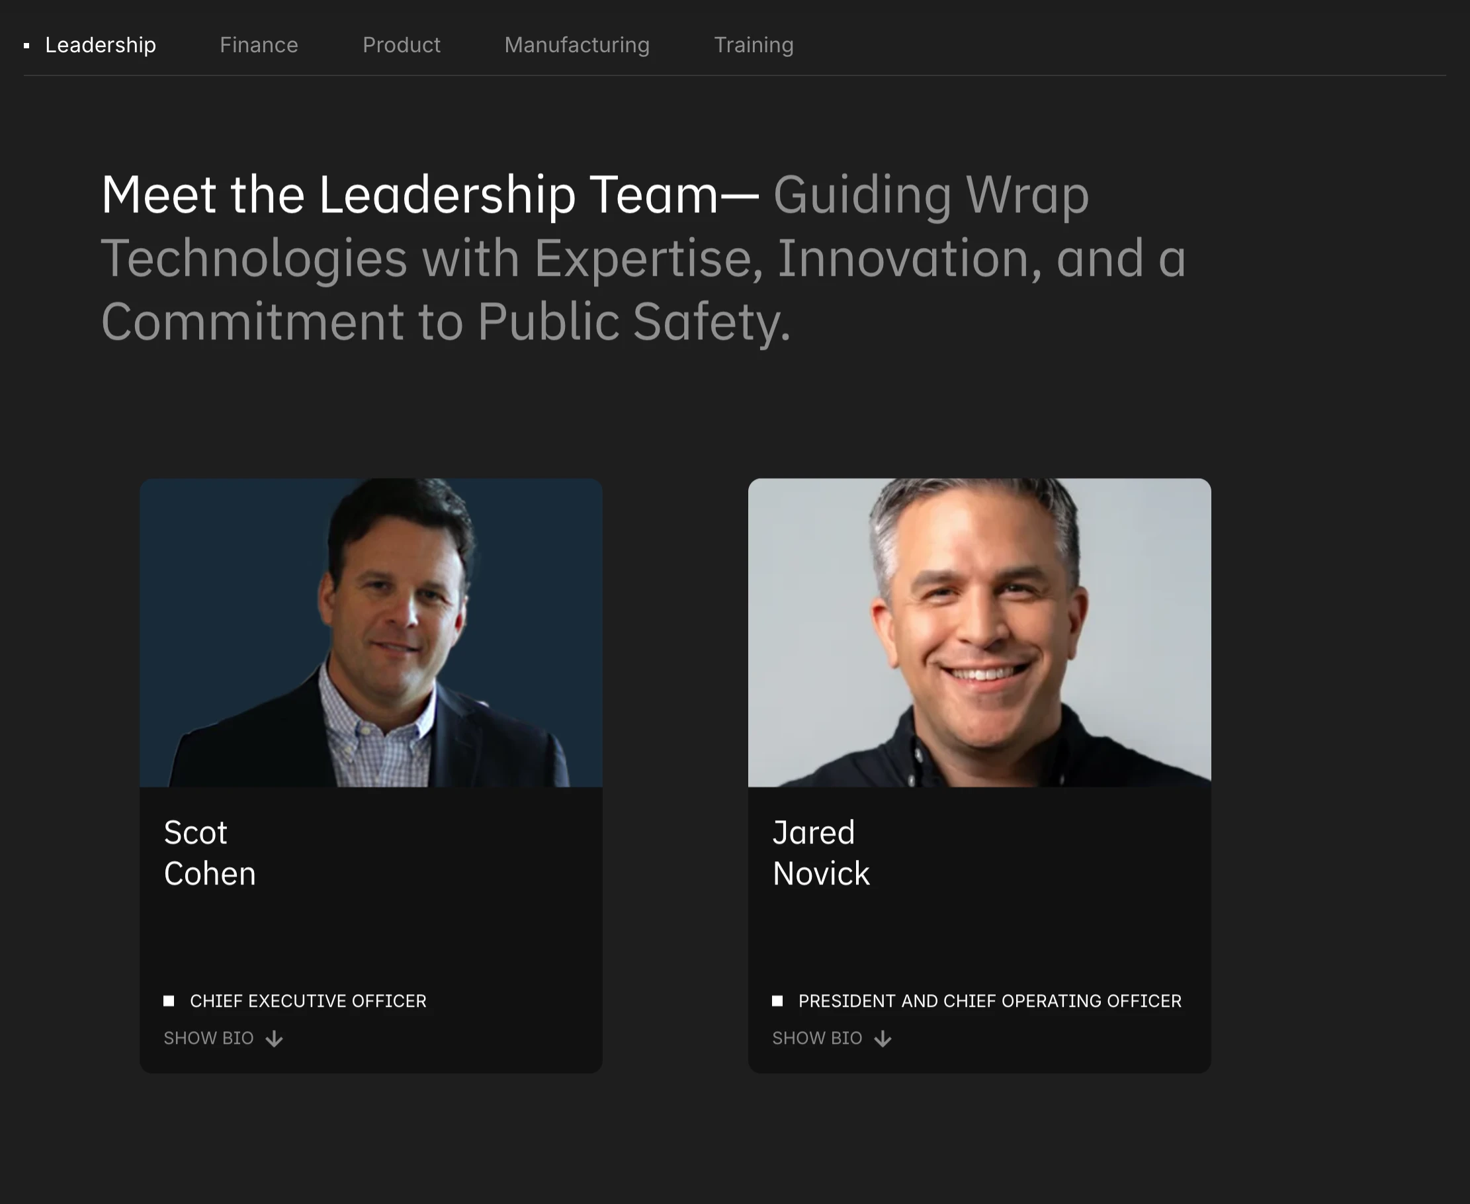Switch to the Finance tab
Viewport: 1470px width, 1204px height.
click(x=259, y=45)
